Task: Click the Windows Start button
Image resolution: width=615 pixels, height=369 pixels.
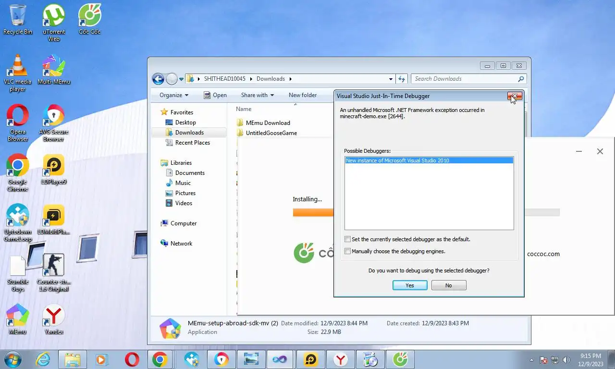Action: pyautogui.click(x=13, y=359)
